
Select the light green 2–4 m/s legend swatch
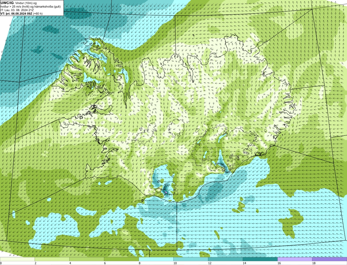coord(52,259)
